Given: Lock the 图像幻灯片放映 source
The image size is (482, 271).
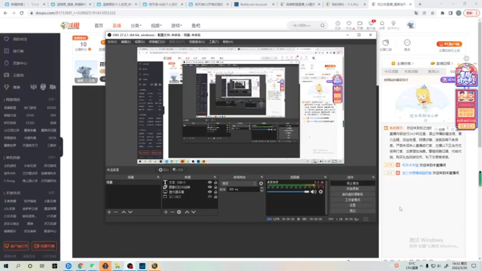Looking at the screenshot, I should pos(216,187).
